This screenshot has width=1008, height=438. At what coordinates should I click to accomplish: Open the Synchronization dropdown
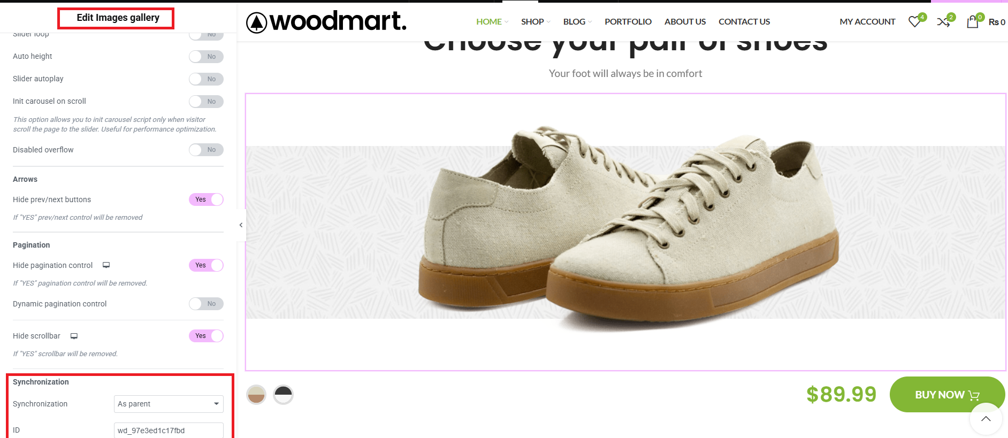[169, 404]
